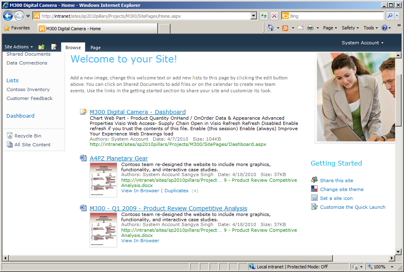Image resolution: width=404 pixels, height=272 pixels.
Task: Expand the Feeds dropdown arrow
Action: (x=293, y=28)
